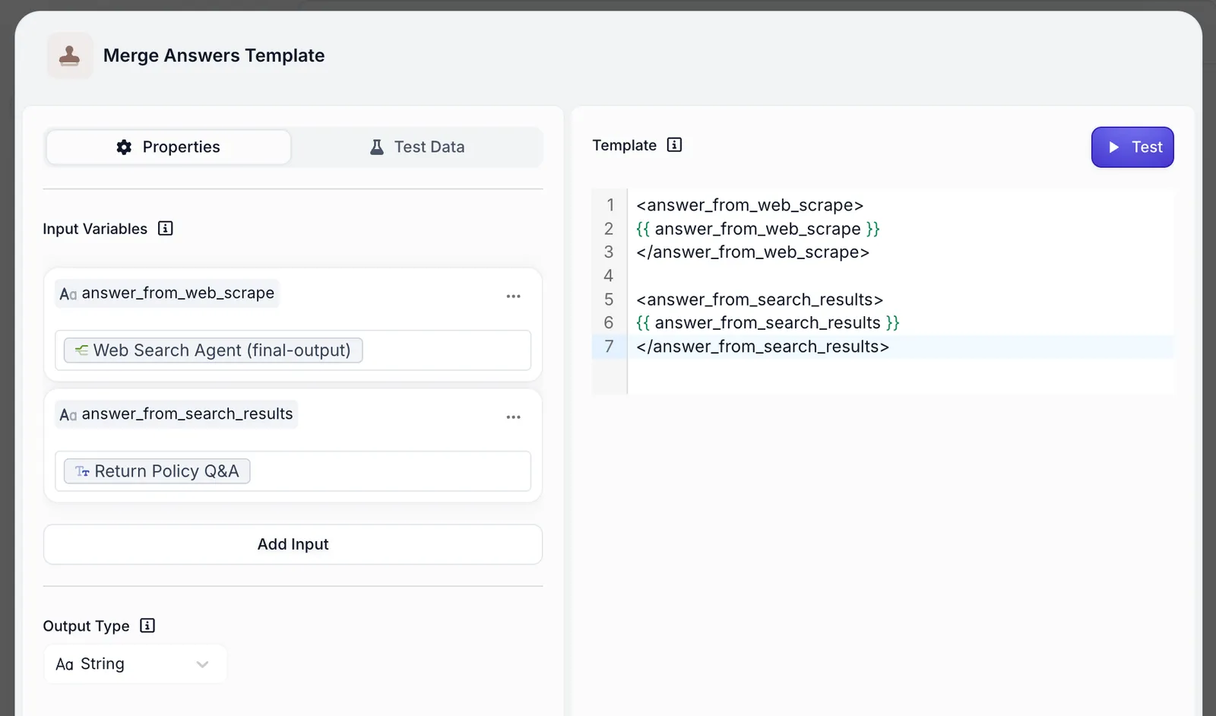Click the info icon next to Output Type

[147, 626]
